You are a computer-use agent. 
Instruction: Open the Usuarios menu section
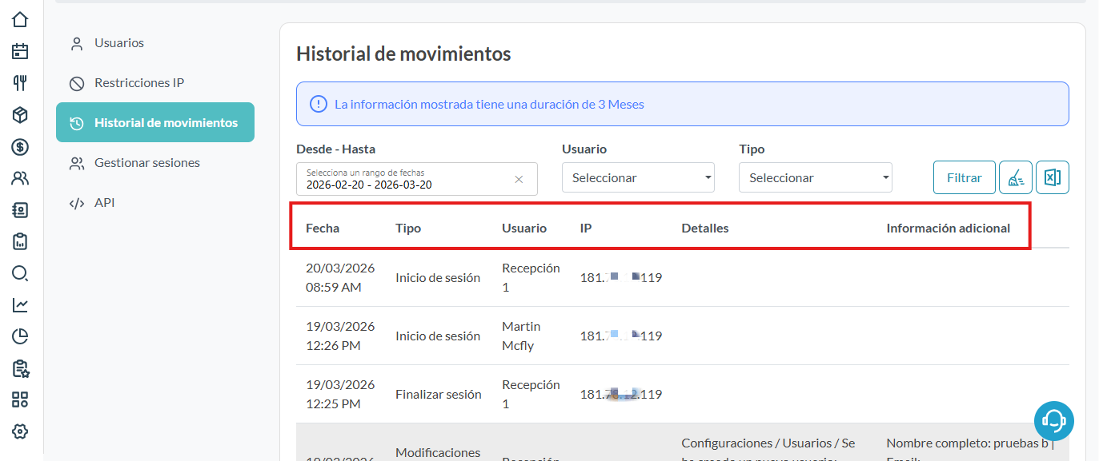(119, 43)
